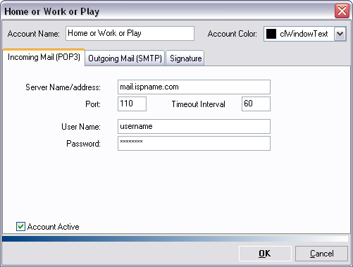Image resolution: width=353 pixels, height=267 pixels.
Task: Switch to Incoming Mail (POP3) tab
Action: [44, 58]
